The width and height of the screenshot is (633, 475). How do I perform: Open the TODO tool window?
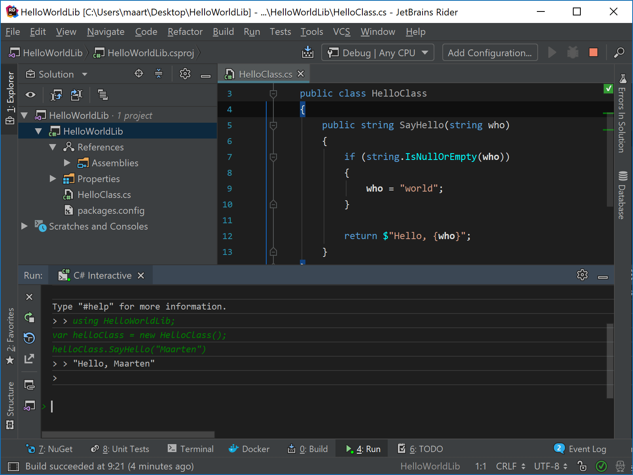420,449
